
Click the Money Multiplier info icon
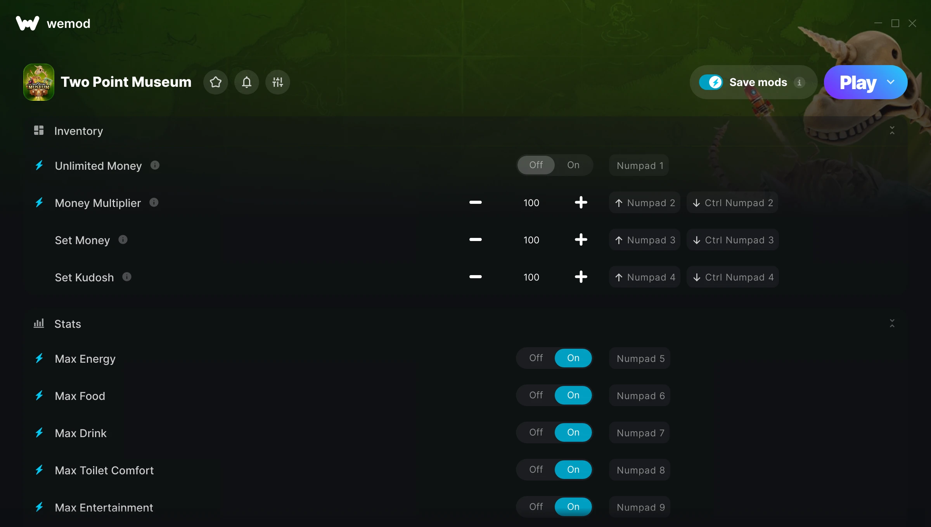[x=154, y=202]
